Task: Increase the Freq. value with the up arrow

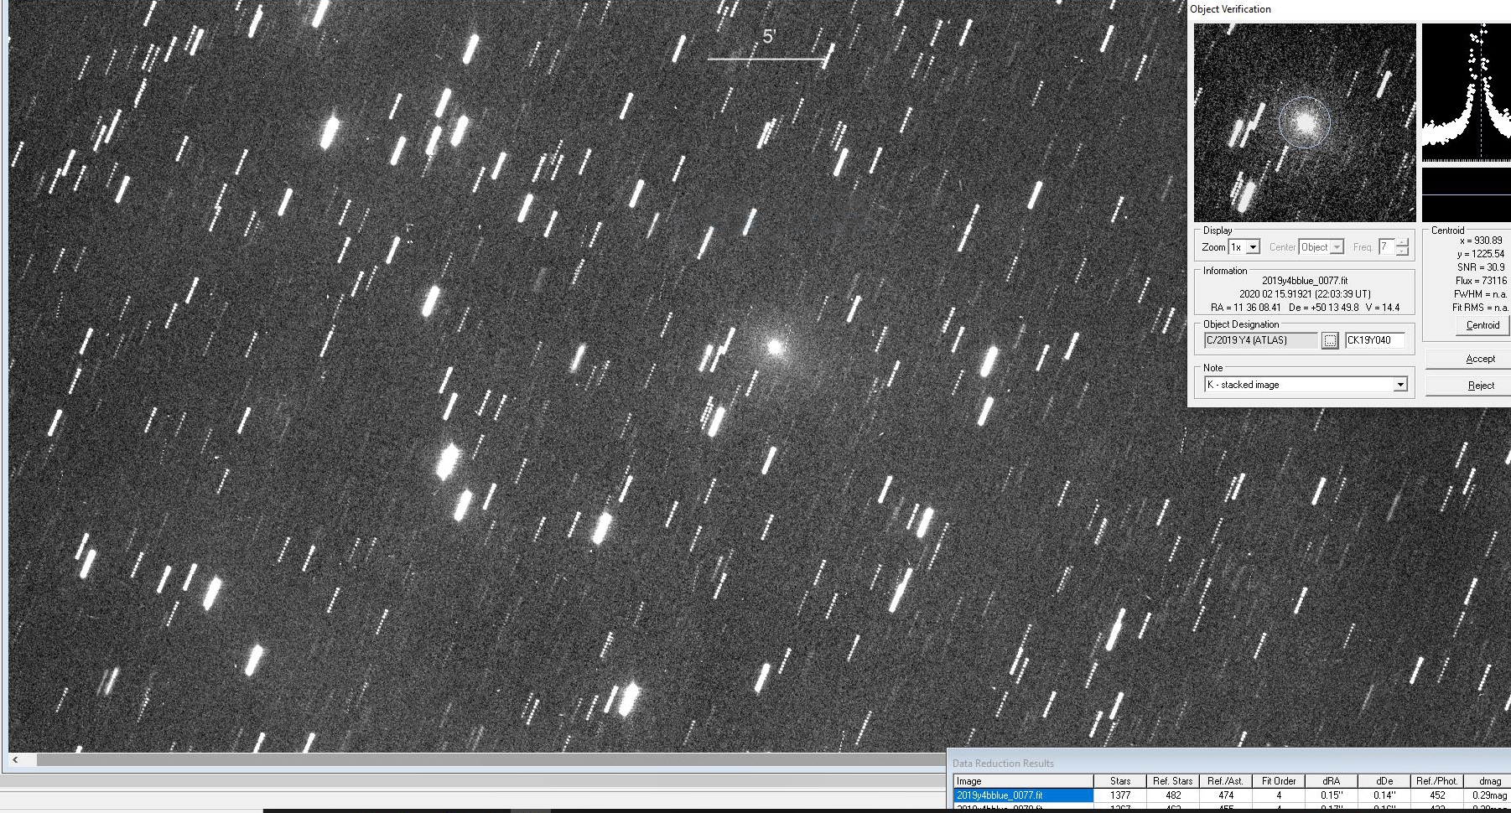Action: click(x=1402, y=242)
